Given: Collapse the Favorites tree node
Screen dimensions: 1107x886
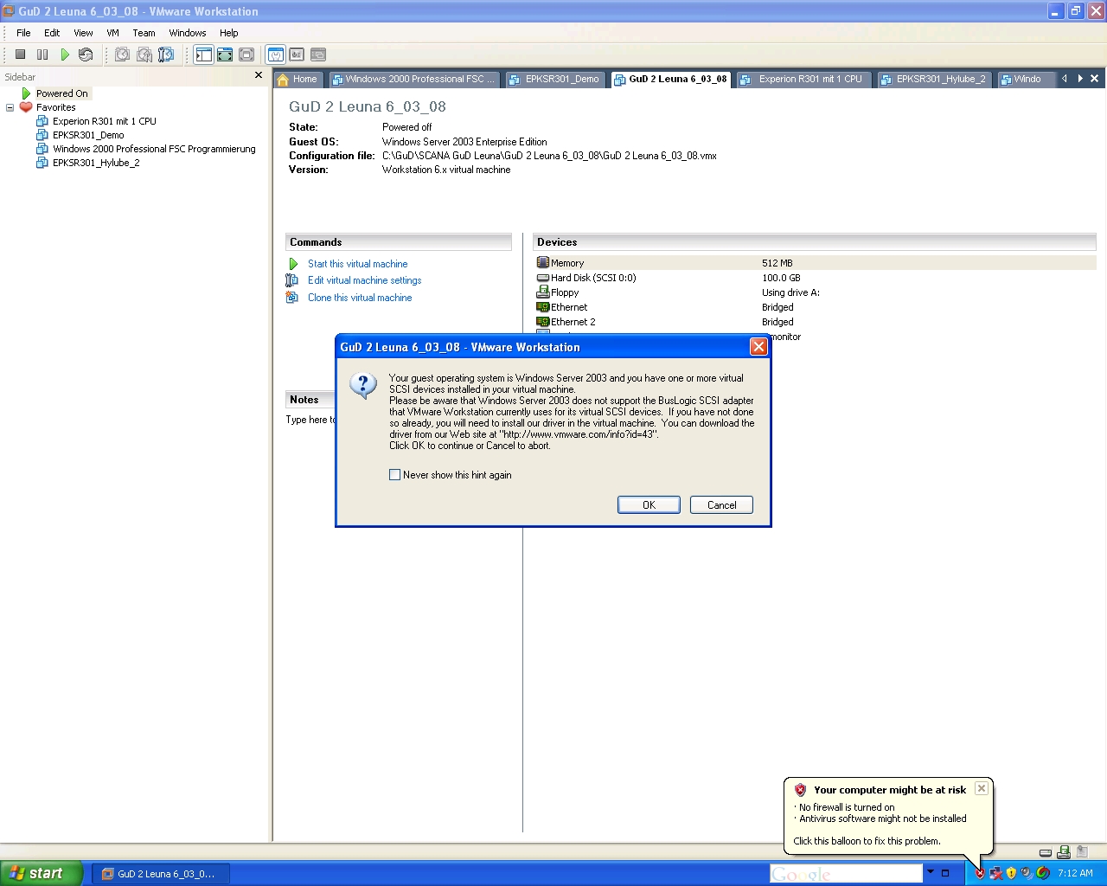Looking at the screenshot, I should [x=10, y=107].
